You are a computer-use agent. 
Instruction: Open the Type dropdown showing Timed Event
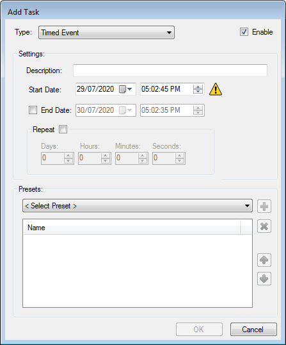pyautogui.click(x=106, y=33)
